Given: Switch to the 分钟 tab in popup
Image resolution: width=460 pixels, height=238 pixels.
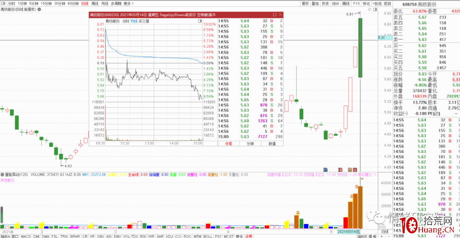Looking at the screenshot, I should 250,143.
